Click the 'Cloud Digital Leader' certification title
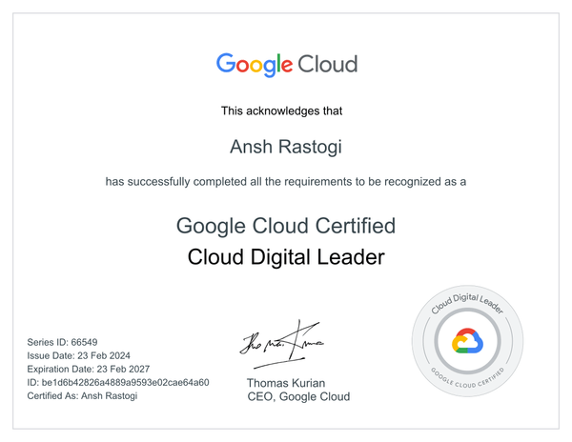This screenshot has height=442, width=572. pos(286,257)
